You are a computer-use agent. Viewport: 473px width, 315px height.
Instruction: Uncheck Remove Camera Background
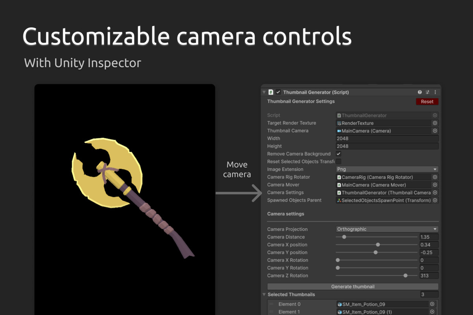[338, 154]
